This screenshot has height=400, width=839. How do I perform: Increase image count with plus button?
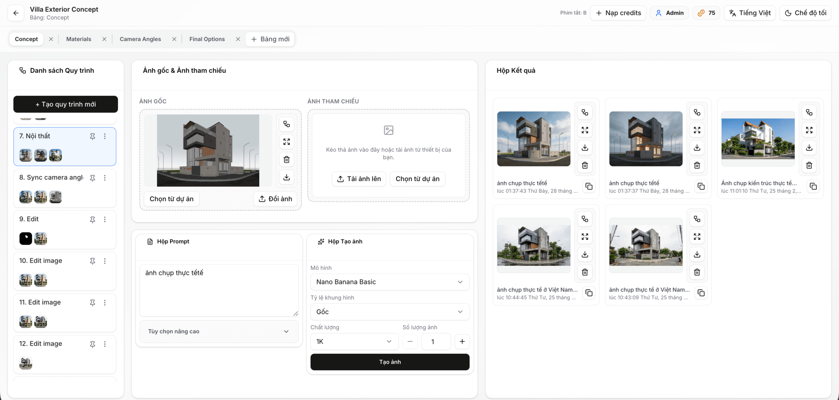coord(462,341)
